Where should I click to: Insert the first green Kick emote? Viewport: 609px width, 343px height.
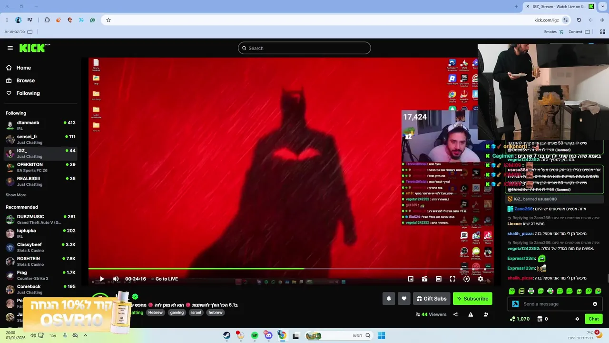click(512, 291)
